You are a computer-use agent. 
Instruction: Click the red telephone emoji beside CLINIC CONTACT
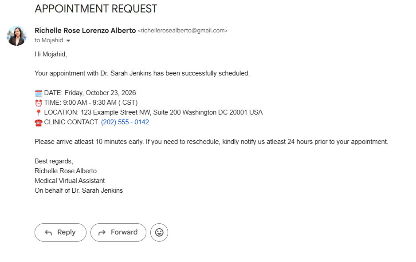39,123
